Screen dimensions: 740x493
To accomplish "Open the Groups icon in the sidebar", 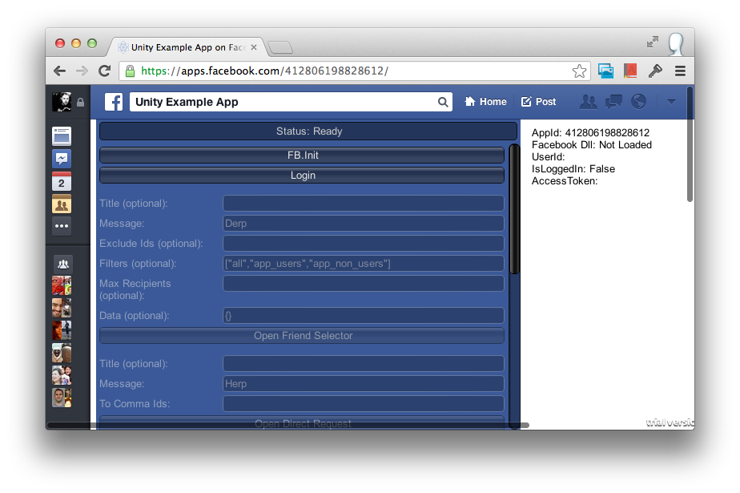I will 62,264.
